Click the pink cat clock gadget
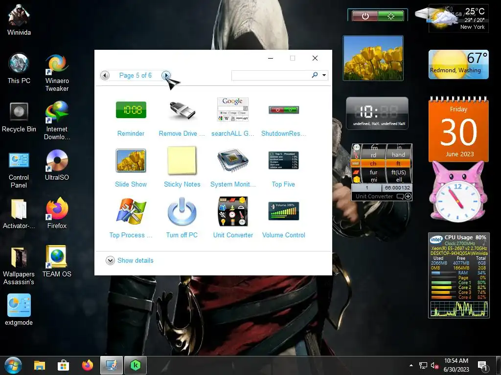 [458, 192]
